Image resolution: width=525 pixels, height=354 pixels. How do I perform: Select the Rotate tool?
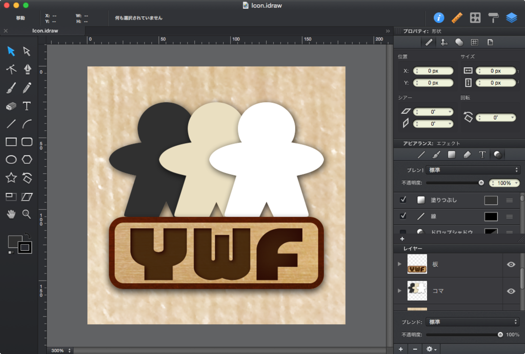[27, 178]
